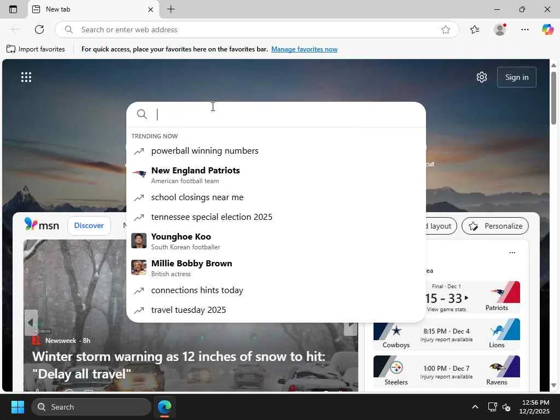The image size is (560, 420).
Task: Click the search magnifier icon in search box
Action: click(142, 114)
